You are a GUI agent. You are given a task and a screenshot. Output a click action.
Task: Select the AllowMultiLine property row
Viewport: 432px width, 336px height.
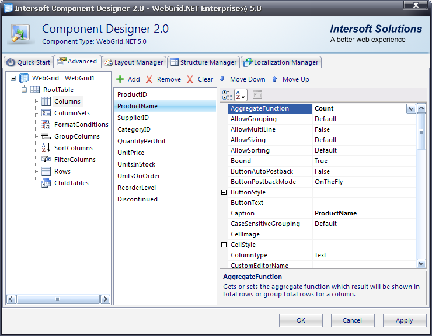pos(322,129)
